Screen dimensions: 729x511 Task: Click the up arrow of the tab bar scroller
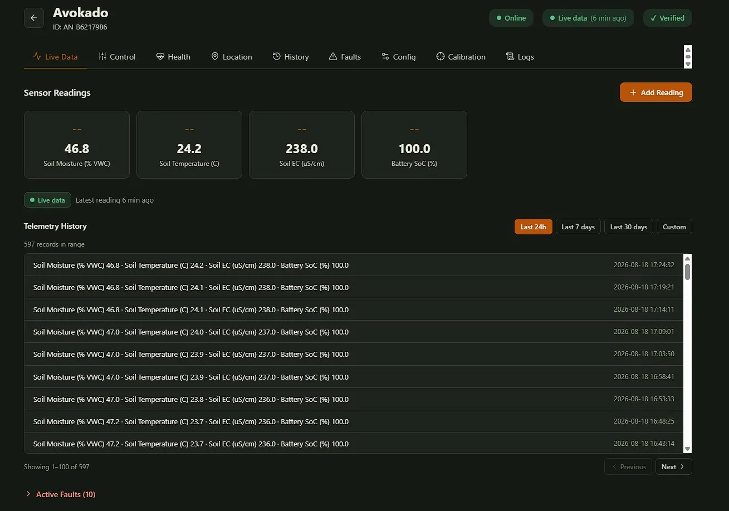point(688,49)
